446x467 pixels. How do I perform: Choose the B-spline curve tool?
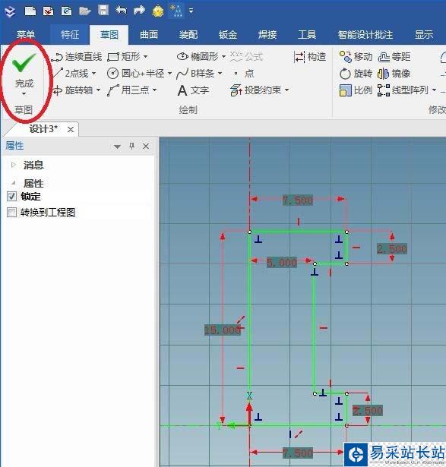[195, 73]
